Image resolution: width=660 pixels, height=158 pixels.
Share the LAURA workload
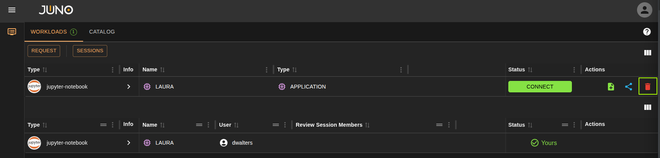(629, 87)
